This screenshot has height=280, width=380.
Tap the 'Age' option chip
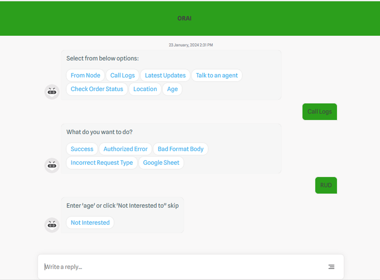[x=172, y=89]
